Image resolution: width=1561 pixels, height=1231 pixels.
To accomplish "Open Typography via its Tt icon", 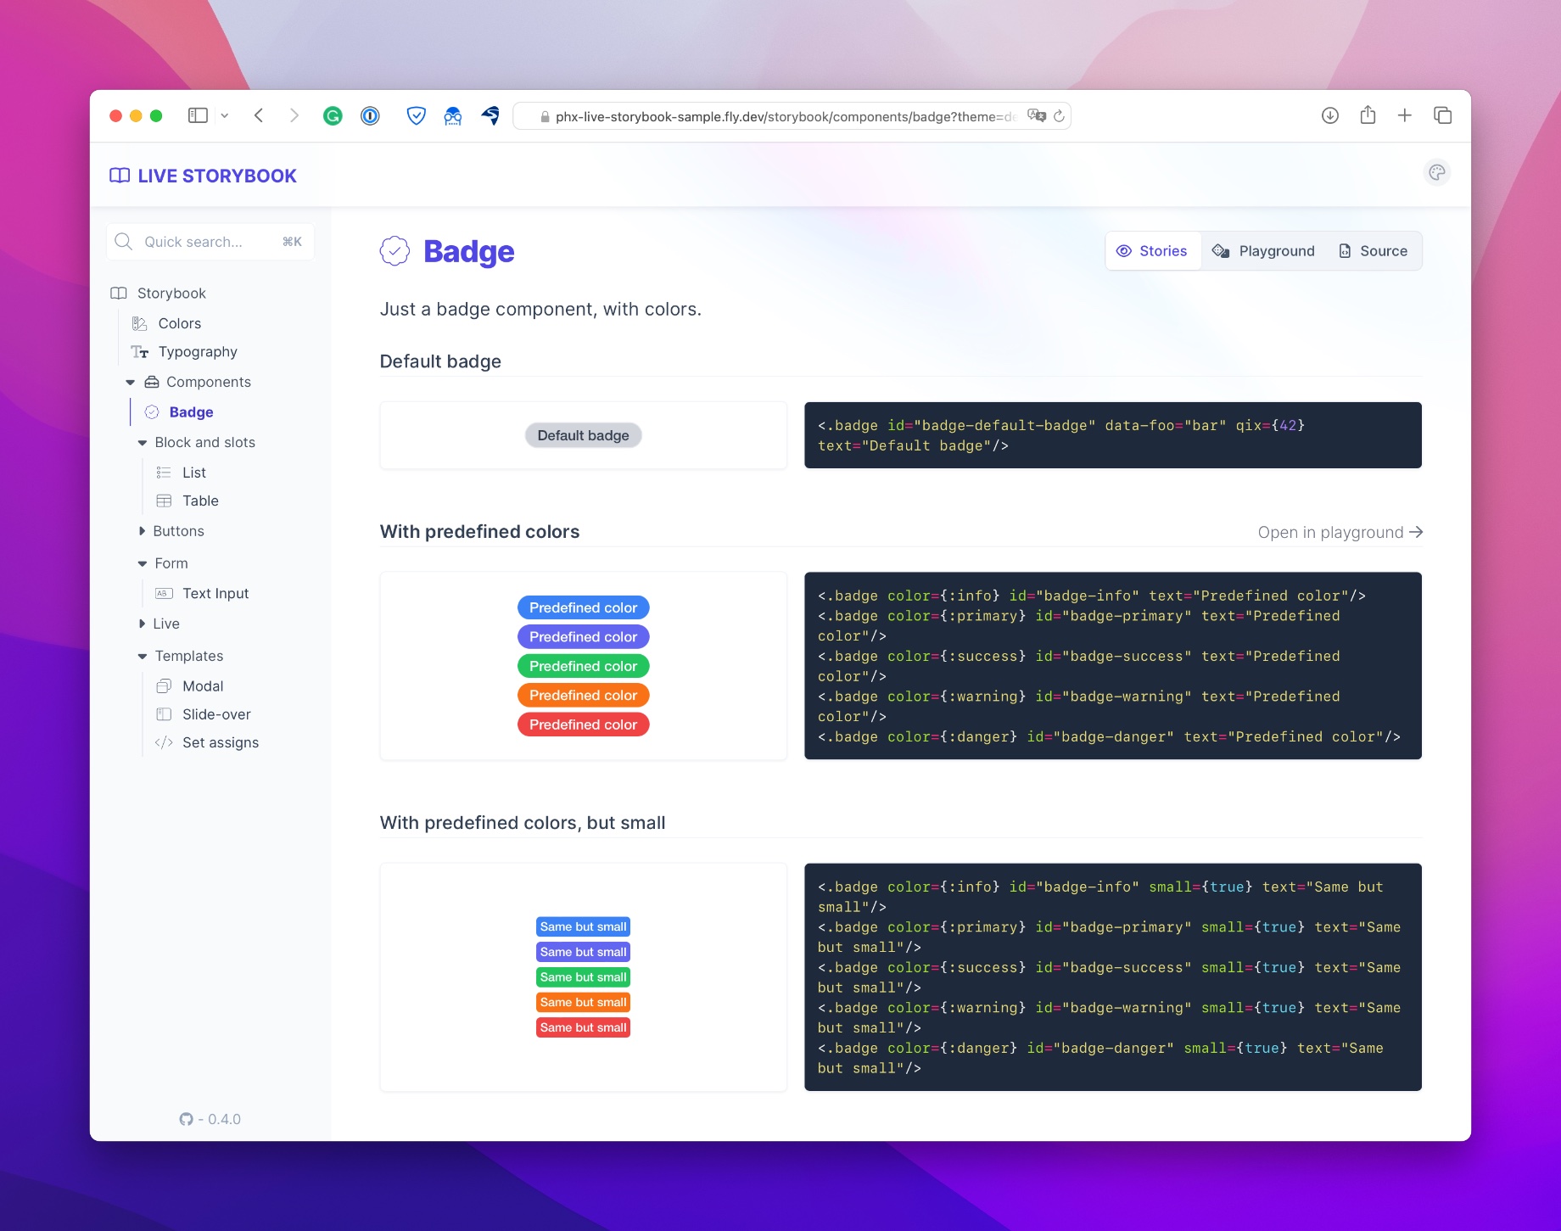I will click(x=139, y=352).
